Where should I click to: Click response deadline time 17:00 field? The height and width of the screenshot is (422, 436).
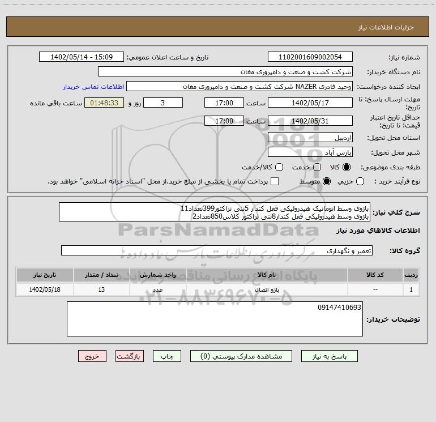coord(224,103)
